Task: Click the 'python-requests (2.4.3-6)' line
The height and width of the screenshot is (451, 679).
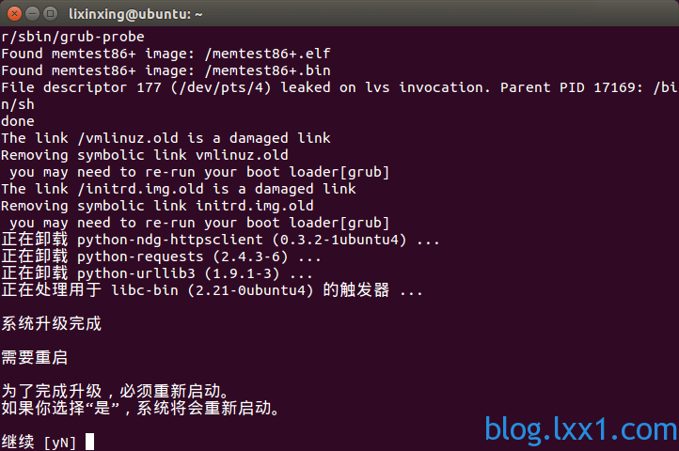Action: 161,257
